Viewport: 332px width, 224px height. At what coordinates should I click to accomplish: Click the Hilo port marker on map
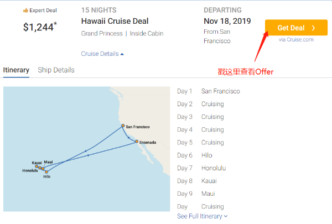pos(46,172)
